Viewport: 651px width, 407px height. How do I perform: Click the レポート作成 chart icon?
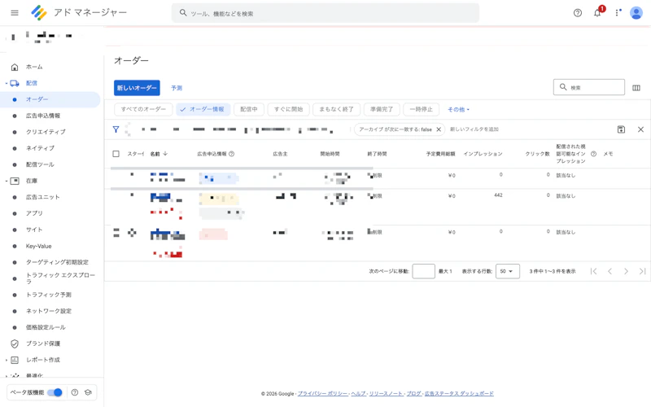click(x=15, y=360)
